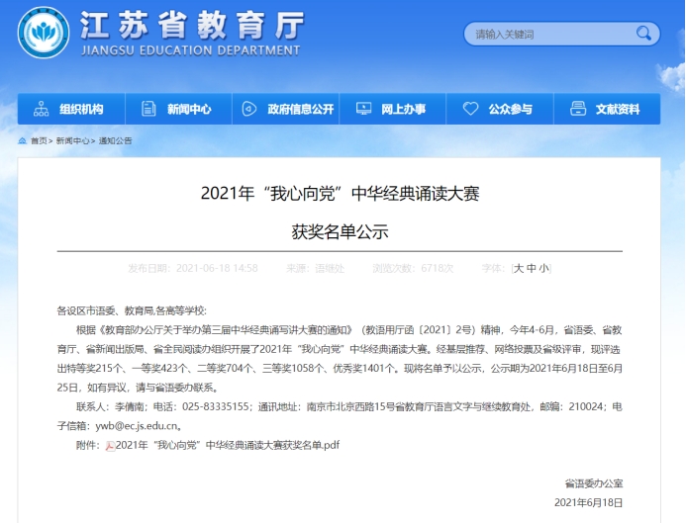Image resolution: width=686 pixels, height=524 pixels.
Task: Set font size to small (小)
Action: [543, 268]
